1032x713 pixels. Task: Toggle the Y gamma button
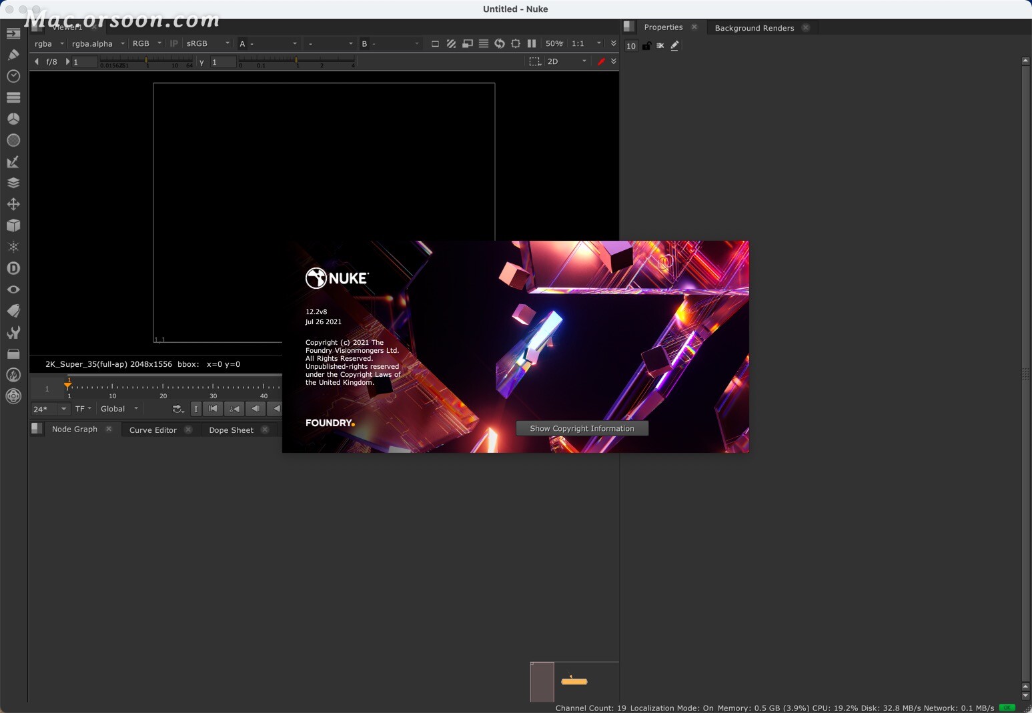click(201, 62)
